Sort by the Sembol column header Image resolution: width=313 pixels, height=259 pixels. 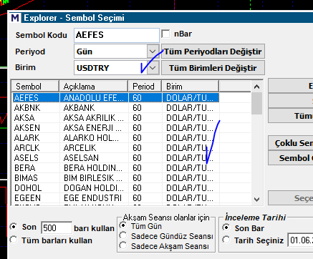pos(35,87)
